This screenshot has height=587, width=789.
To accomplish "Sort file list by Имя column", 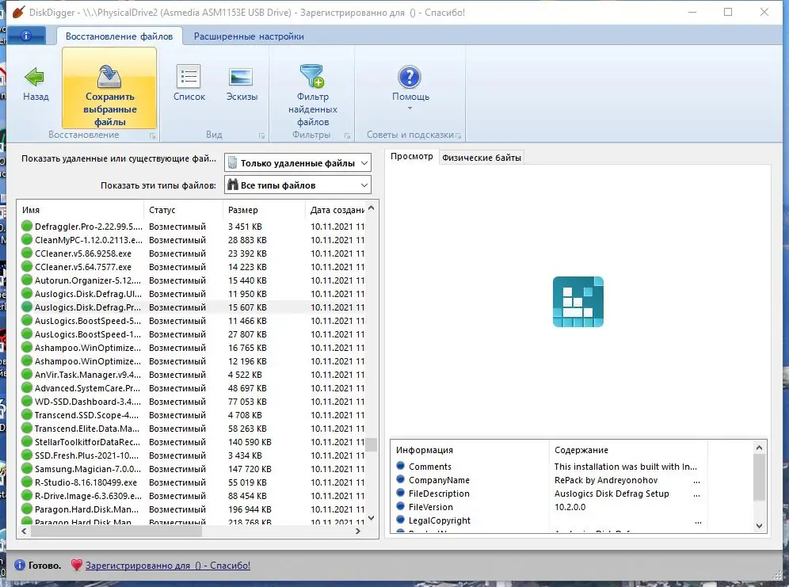I will coord(81,210).
